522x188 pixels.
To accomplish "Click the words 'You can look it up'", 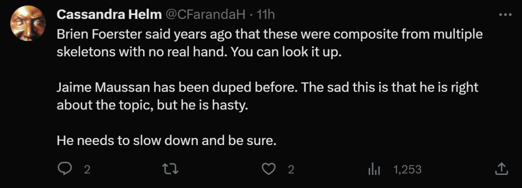I will 286,53.
